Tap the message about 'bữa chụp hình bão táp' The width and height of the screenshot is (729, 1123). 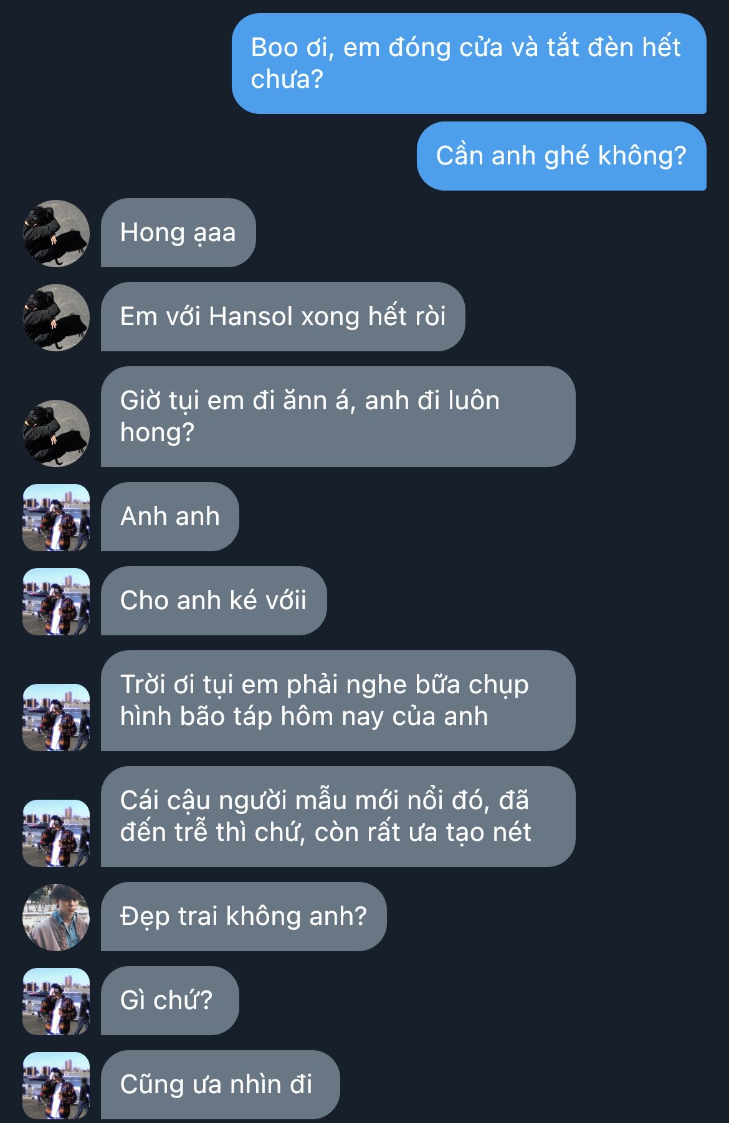[338, 701]
